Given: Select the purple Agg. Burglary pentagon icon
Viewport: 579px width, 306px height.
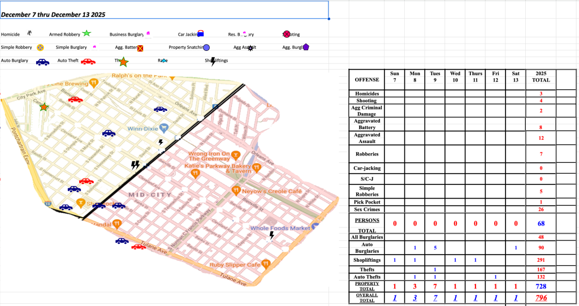Looking at the screenshot, I should click(306, 48).
